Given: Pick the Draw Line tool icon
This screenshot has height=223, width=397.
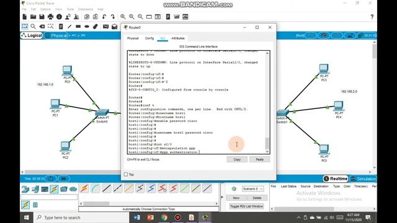Looking at the screenshot, I should (69, 26).
